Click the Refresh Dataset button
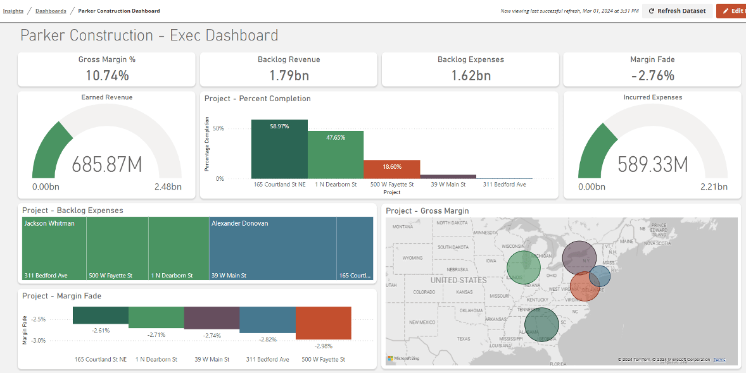This screenshot has height=373, width=746. tap(677, 11)
